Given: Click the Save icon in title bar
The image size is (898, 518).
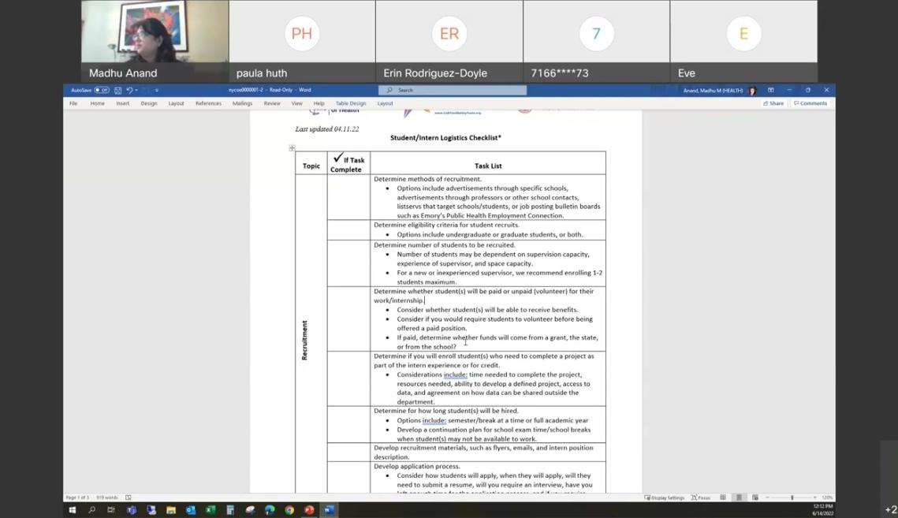Looking at the screenshot, I should 118,91.
